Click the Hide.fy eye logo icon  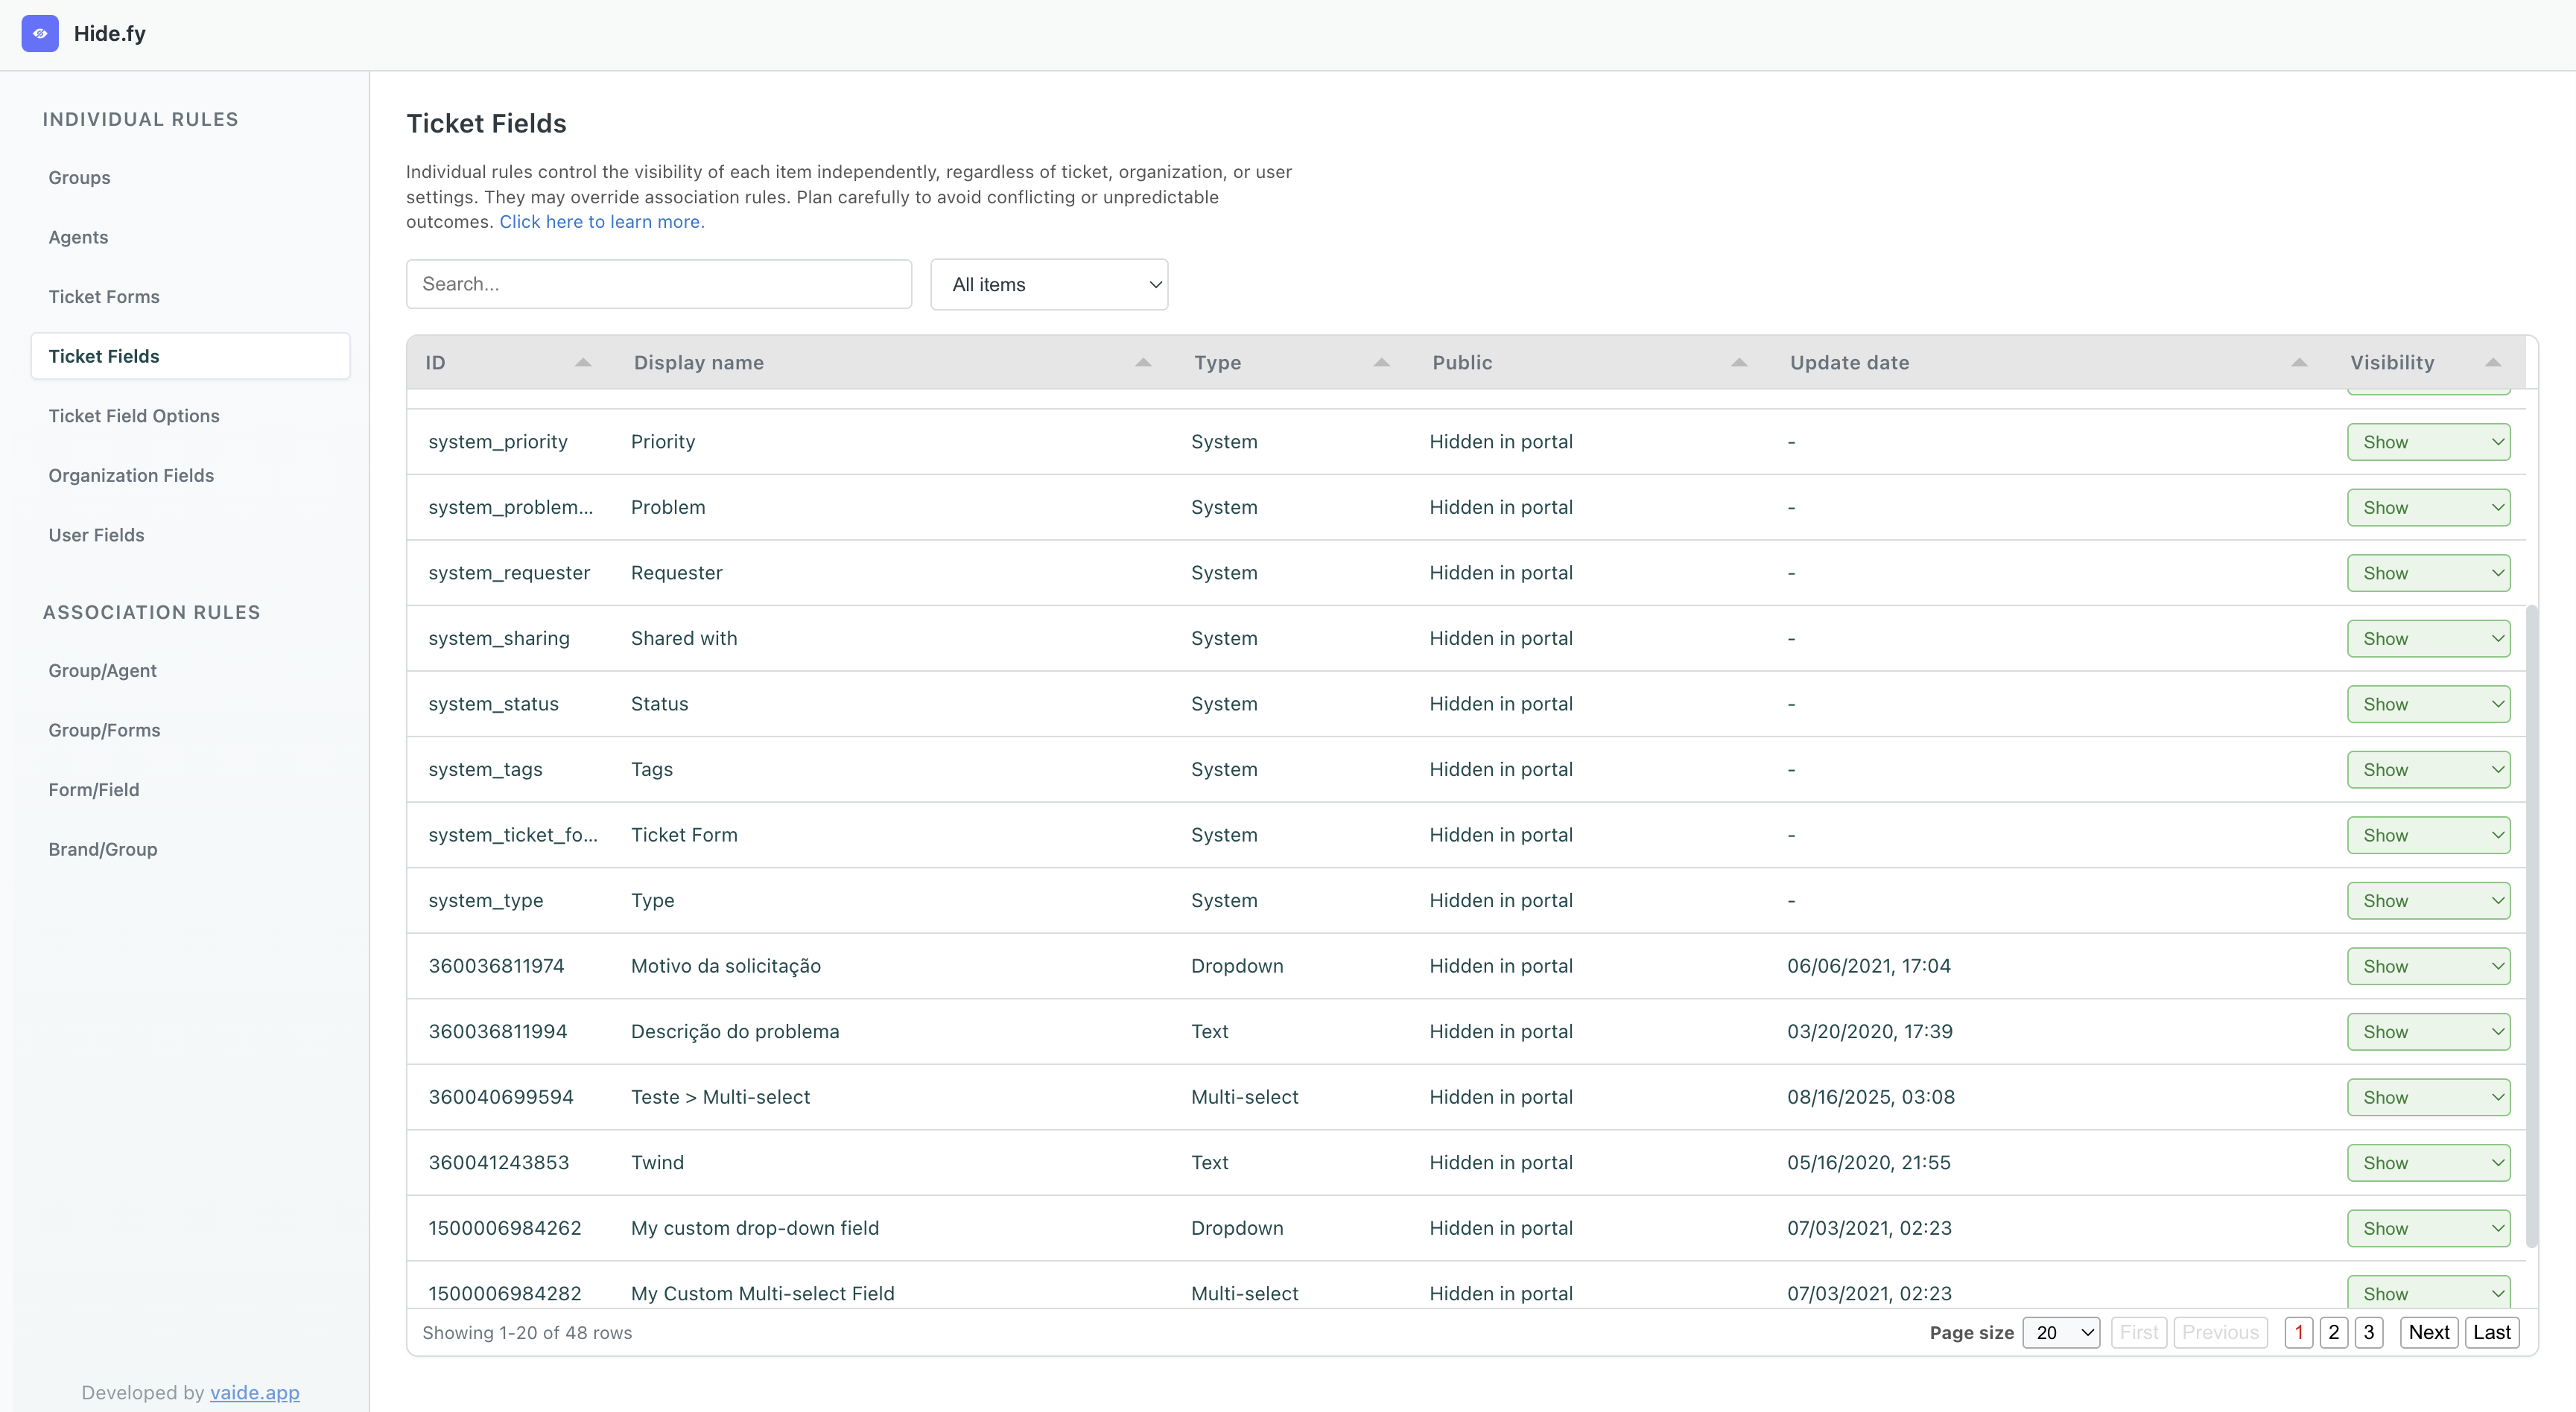(40, 33)
